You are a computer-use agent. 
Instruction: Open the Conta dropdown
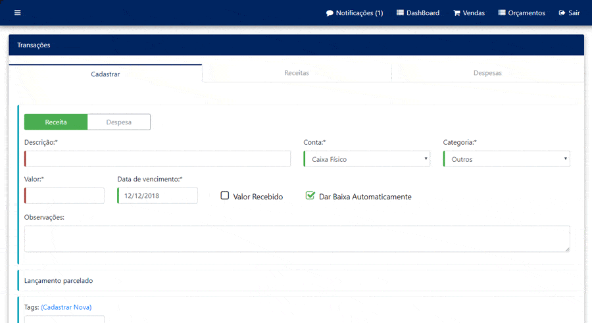(x=366, y=159)
